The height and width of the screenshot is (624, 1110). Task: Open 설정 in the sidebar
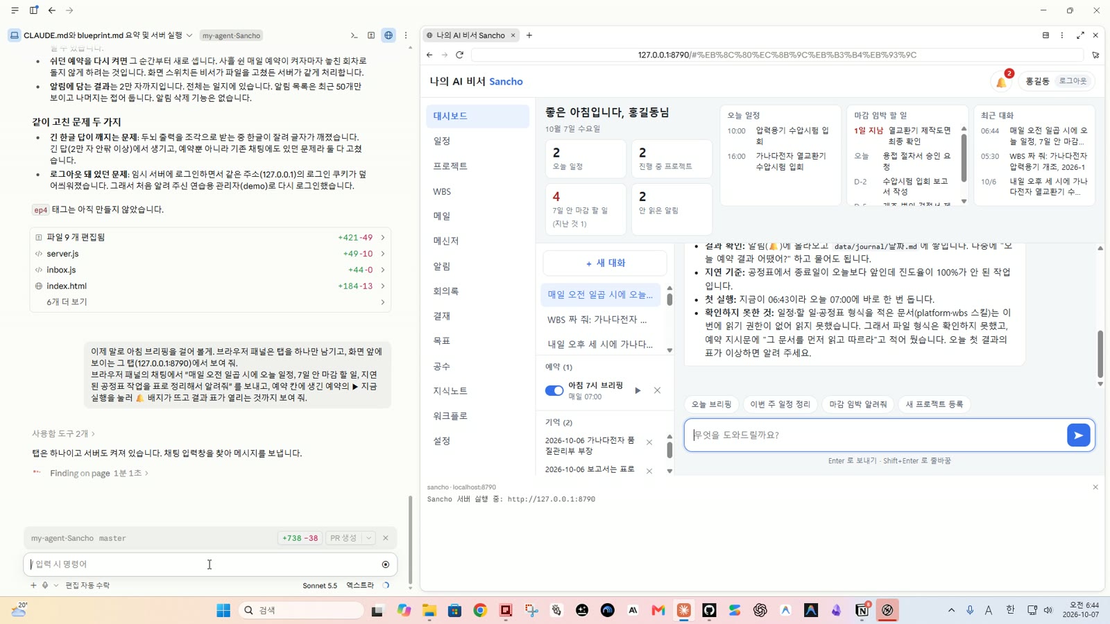[x=477, y=441]
